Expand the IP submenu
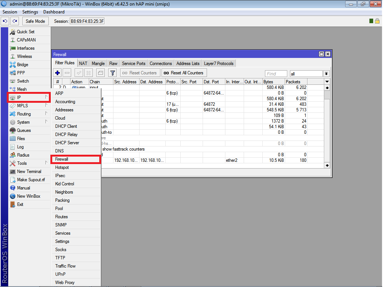Screen dimensions: 384x287 [x=29, y=98]
